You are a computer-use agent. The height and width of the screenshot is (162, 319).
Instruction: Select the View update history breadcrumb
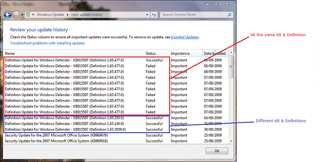[87, 14]
